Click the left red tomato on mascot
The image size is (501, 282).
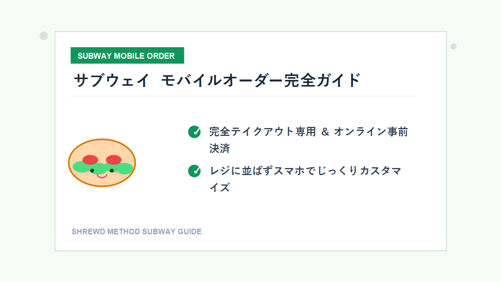click(x=90, y=160)
